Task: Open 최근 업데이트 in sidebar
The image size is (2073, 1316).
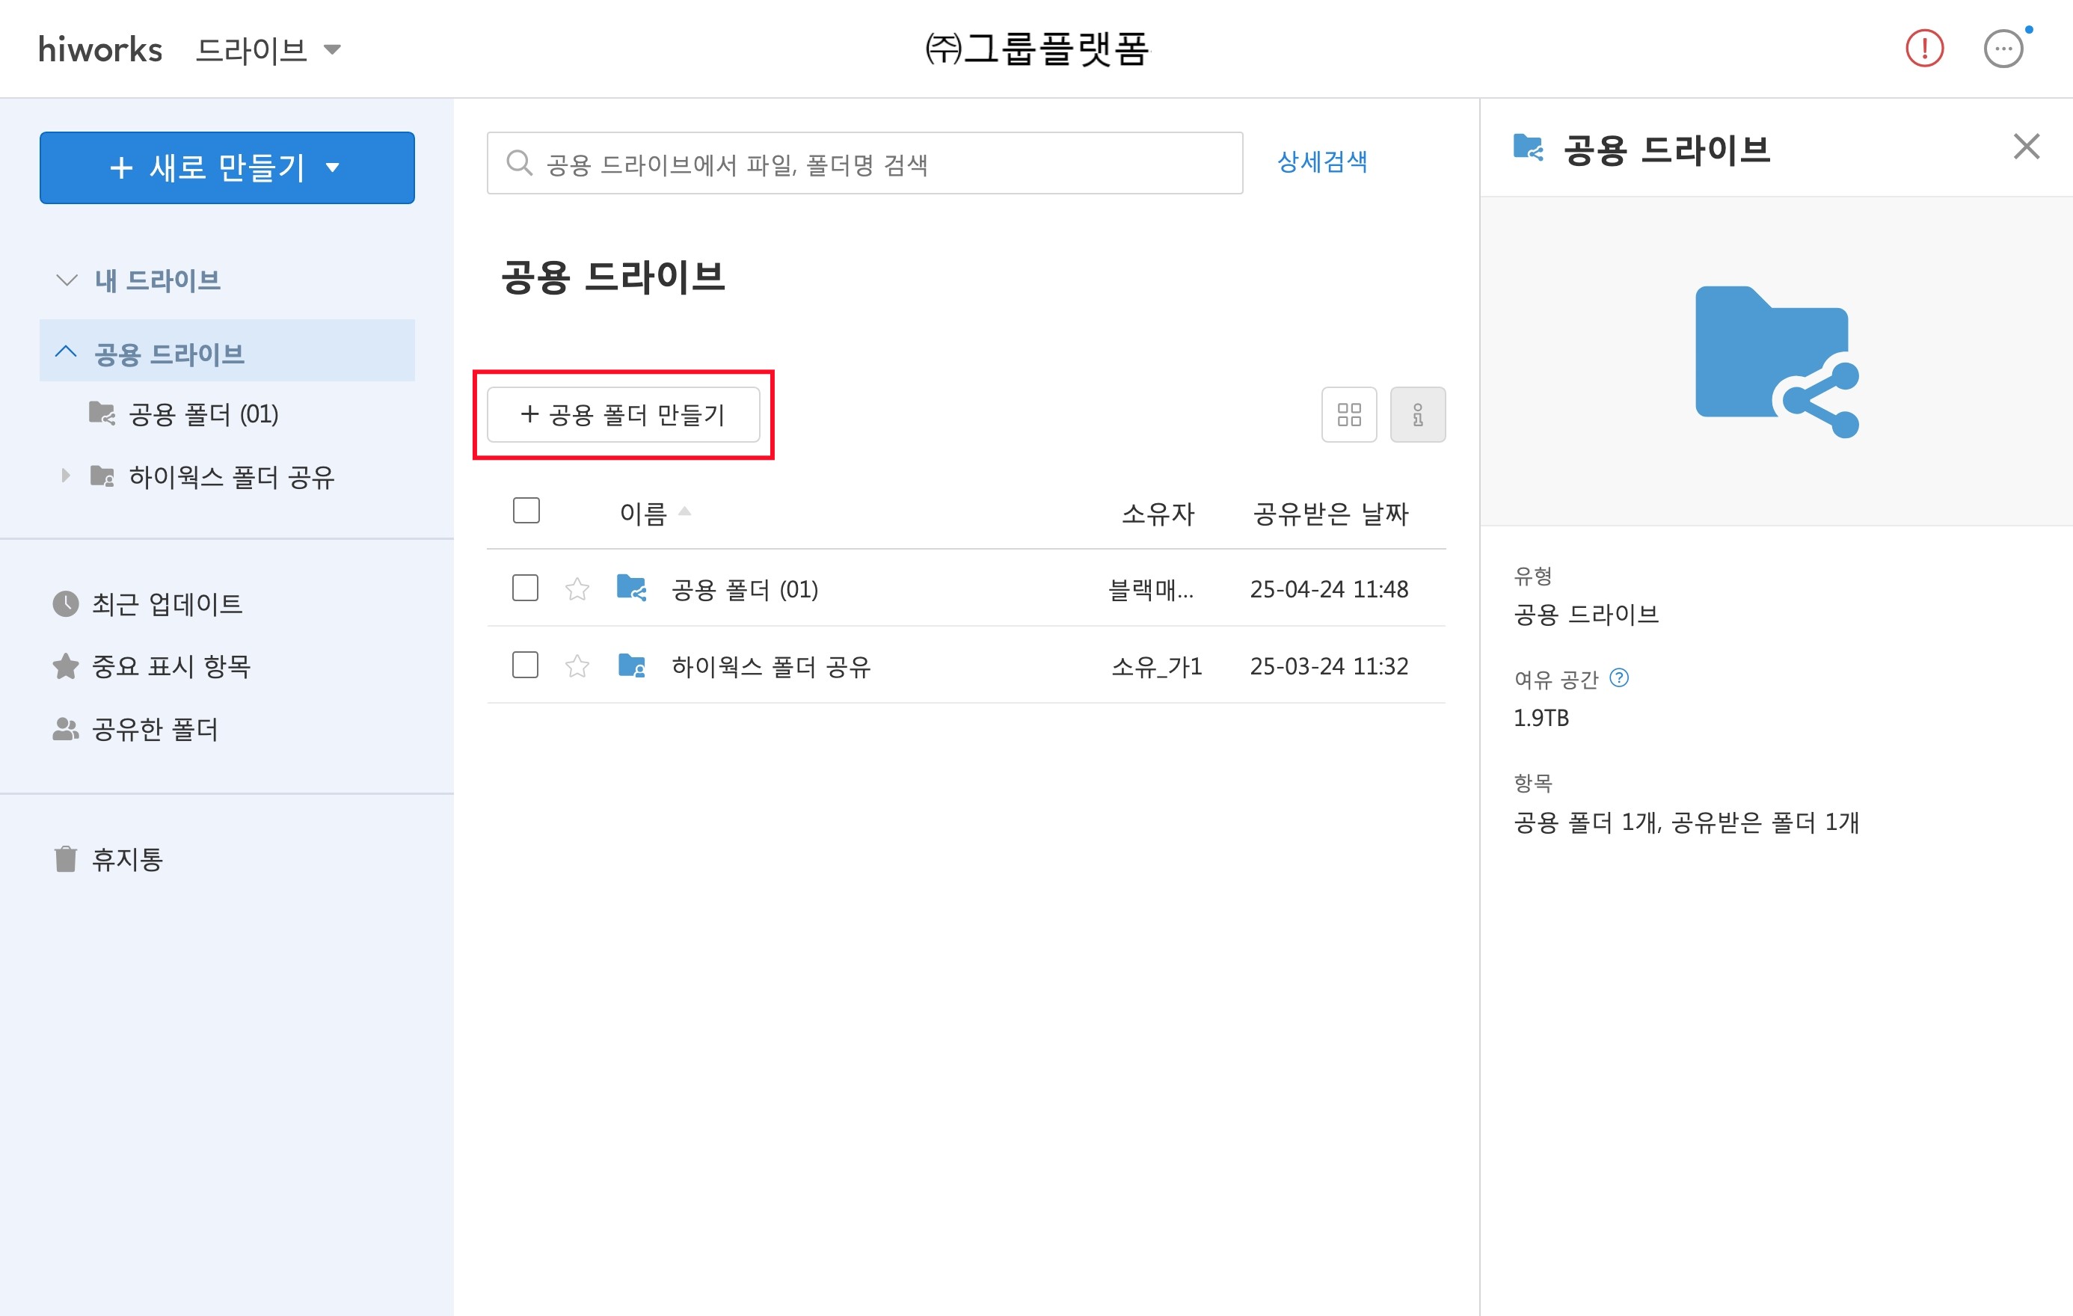Action: point(166,604)
